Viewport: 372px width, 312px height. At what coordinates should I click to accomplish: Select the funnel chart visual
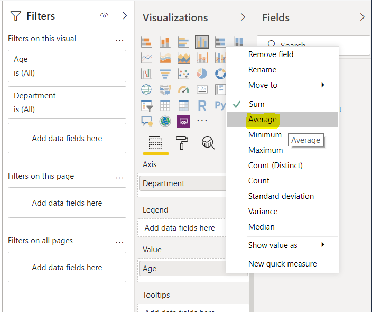[x=165, y=74]
